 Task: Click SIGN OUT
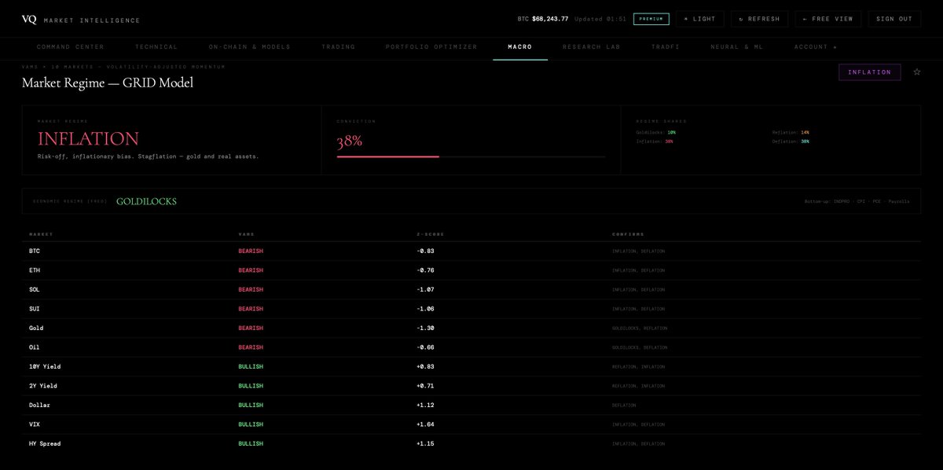pyautogui.click(x=894, y=19)
